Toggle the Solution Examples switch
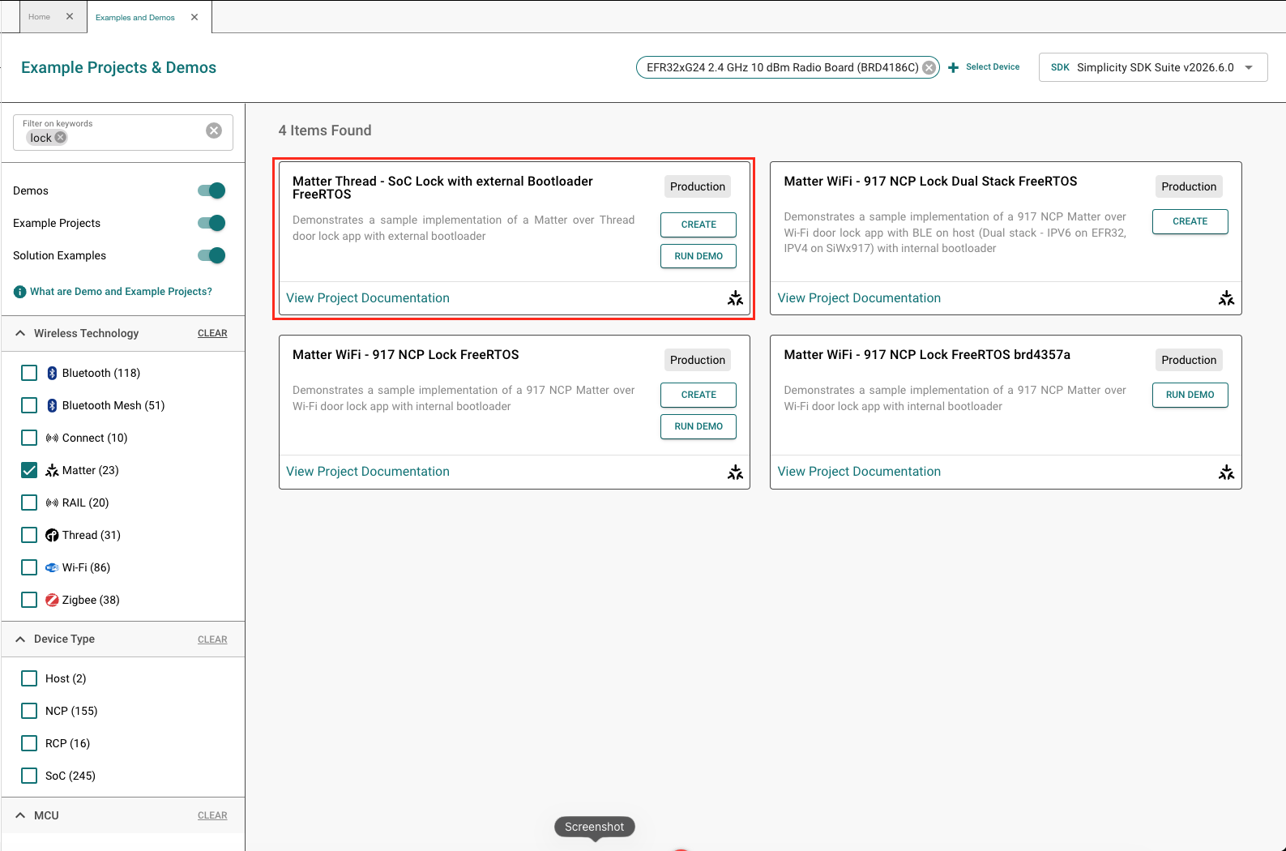The height and width of the screenshot is (851, 1286). (x=211, y=255)
